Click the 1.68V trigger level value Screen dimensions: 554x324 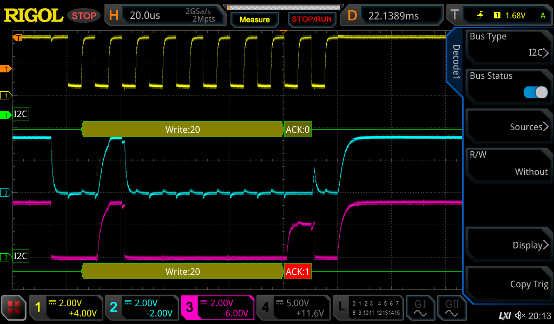tap(515, 16)
